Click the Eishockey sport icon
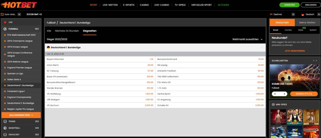321x138 pixels. coord(5,135)
